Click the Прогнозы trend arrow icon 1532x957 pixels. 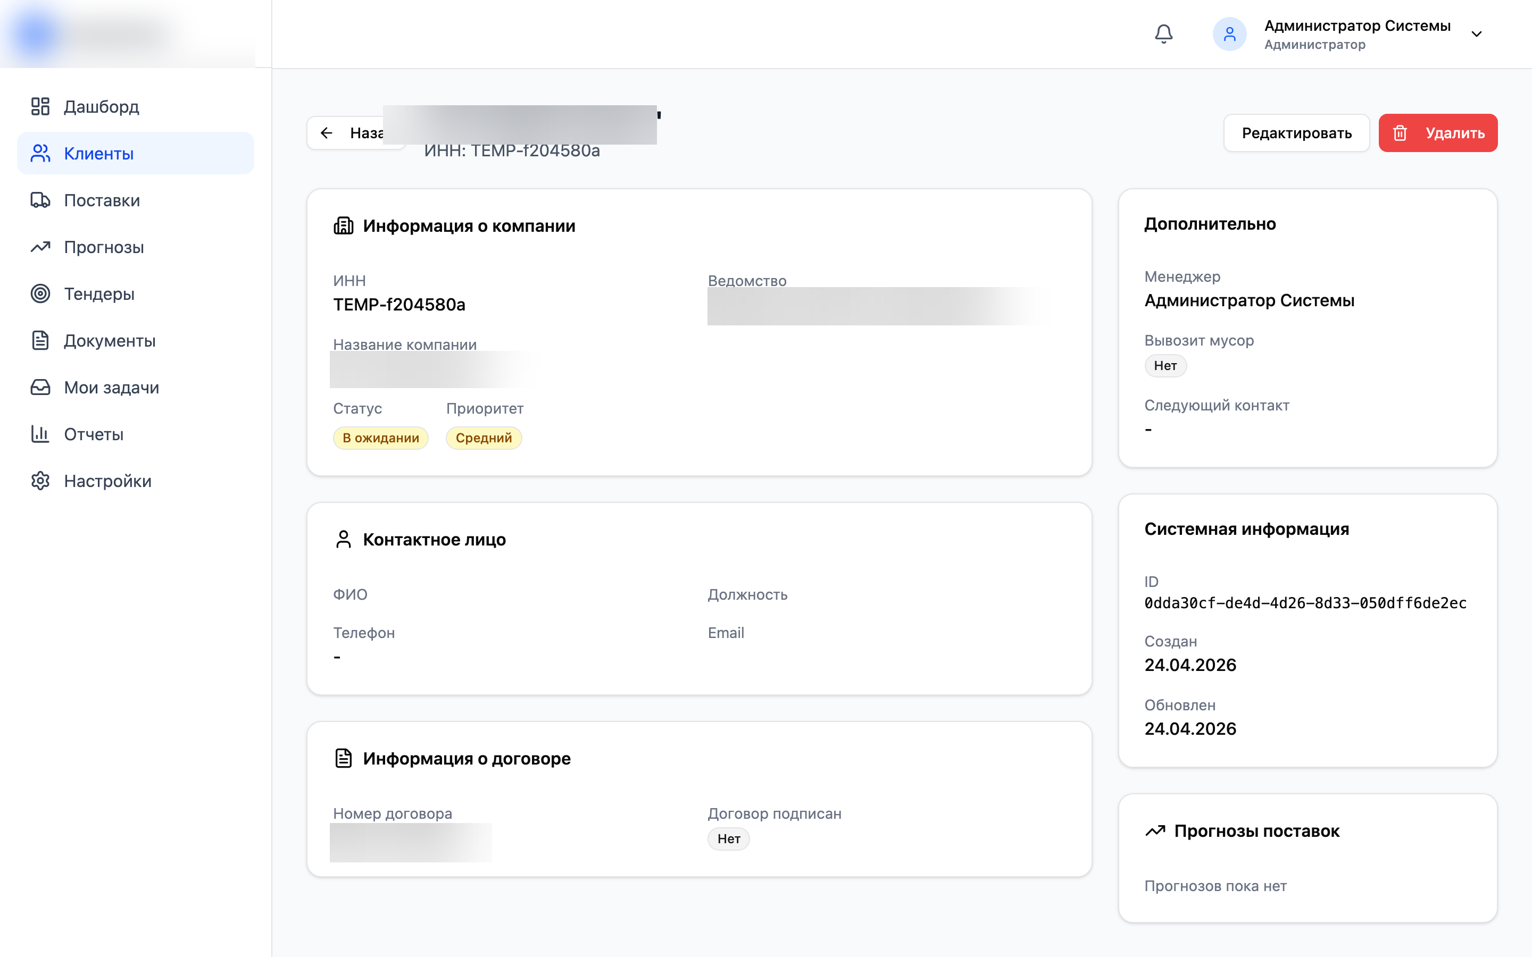pos(40,247)
